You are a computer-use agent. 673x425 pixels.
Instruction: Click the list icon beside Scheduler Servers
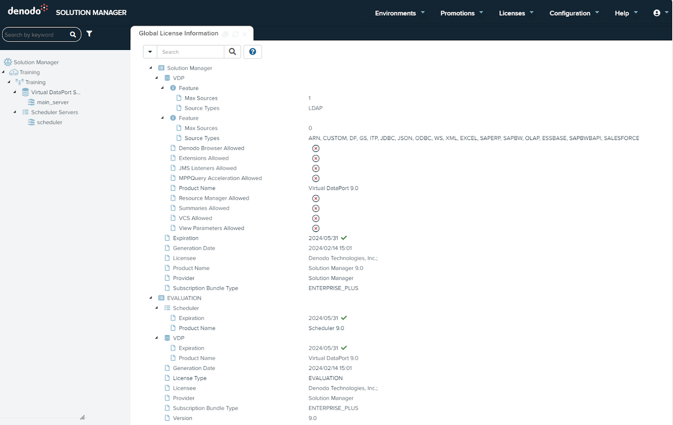tap(25, 112)
